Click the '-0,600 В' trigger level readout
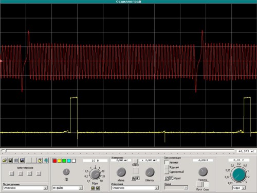The width and height of the screenshot is (257, 193). 203,160
